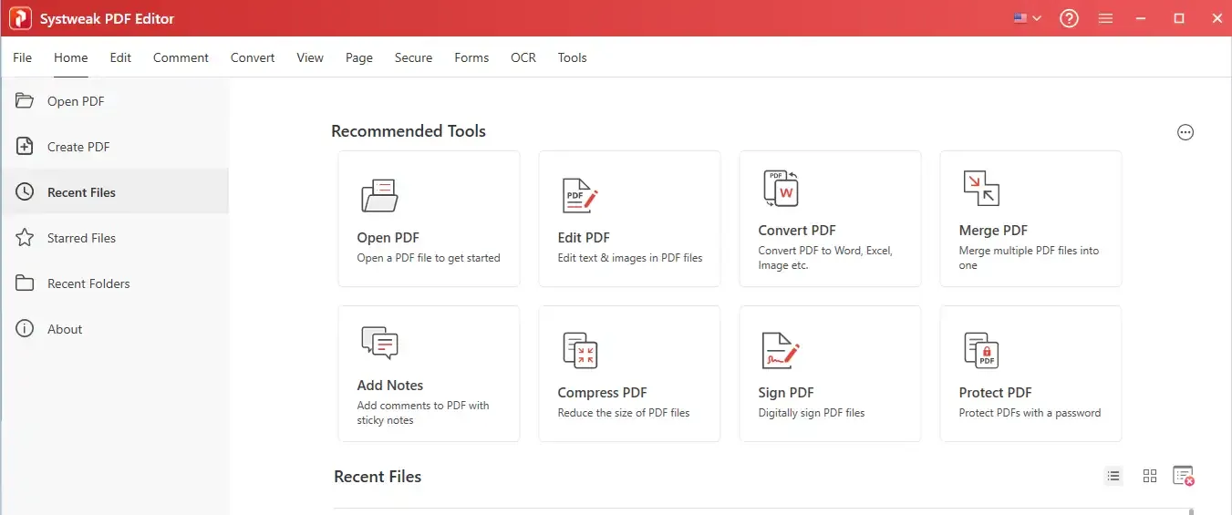The image size is (1232, 515).
Task: Select About label in sidebar
Action: pos(65,329)
